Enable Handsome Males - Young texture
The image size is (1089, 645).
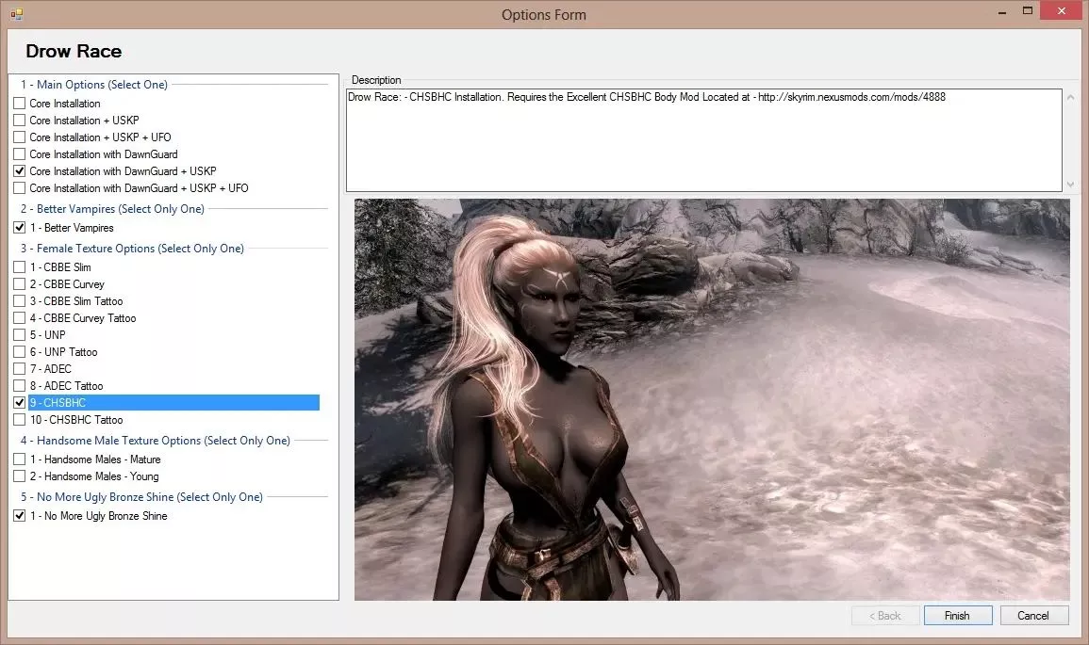pyautogui.click(x=20, y=476)
